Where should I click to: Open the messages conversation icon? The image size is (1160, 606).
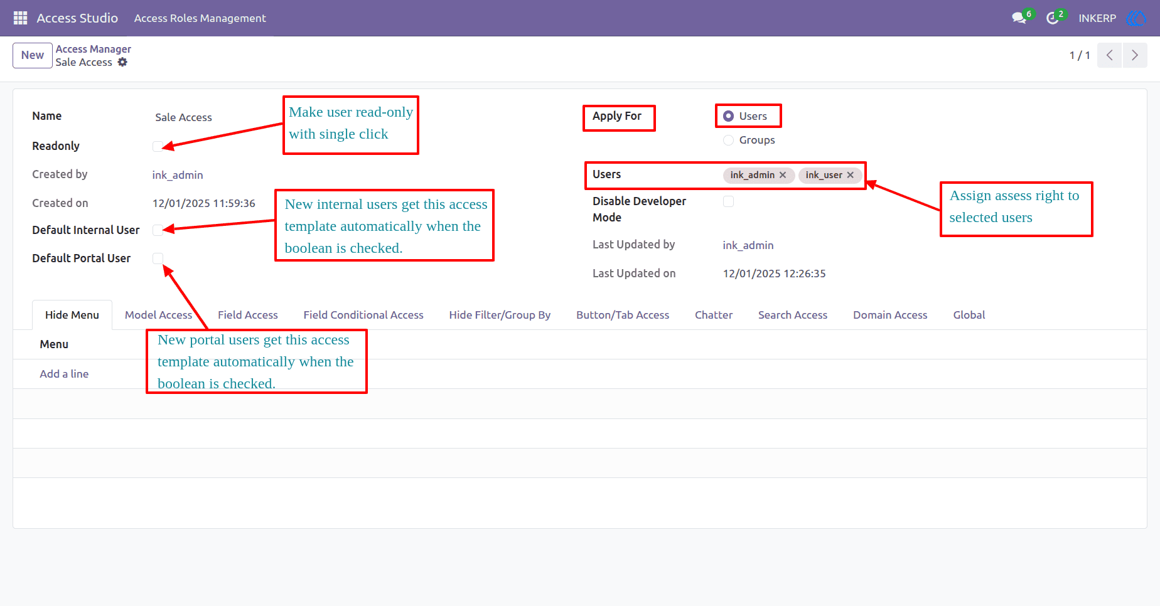[1019, 18]
